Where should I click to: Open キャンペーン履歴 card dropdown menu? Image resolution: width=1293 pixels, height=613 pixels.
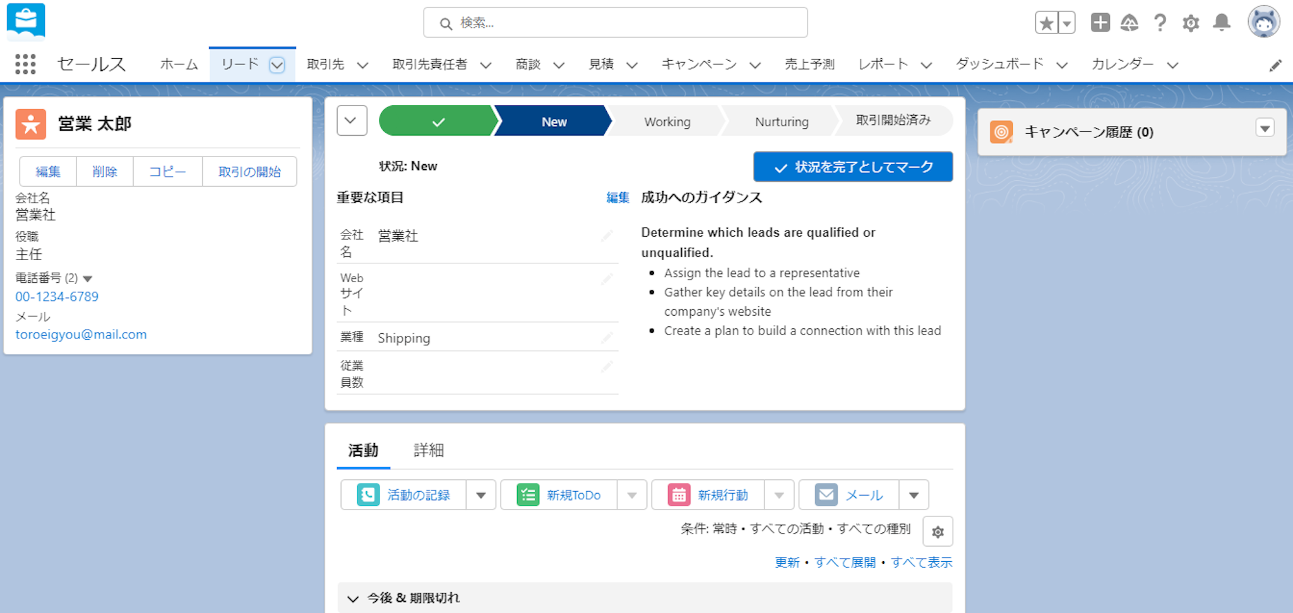pos(1265,129)
